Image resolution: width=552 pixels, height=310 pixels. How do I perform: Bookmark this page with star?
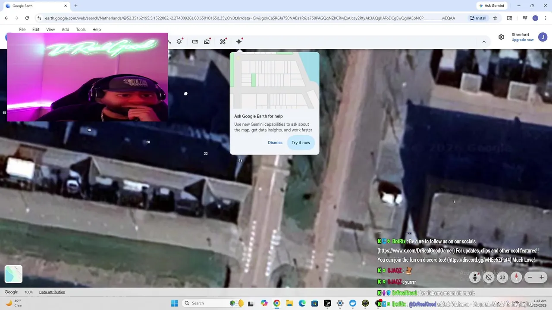coord(495,18)
